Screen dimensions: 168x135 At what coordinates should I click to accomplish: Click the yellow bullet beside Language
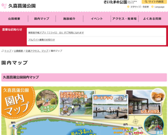152,7
